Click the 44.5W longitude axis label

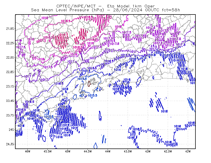88,151
